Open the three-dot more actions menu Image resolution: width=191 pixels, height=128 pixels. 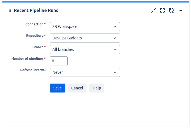(x=180, y=10)
